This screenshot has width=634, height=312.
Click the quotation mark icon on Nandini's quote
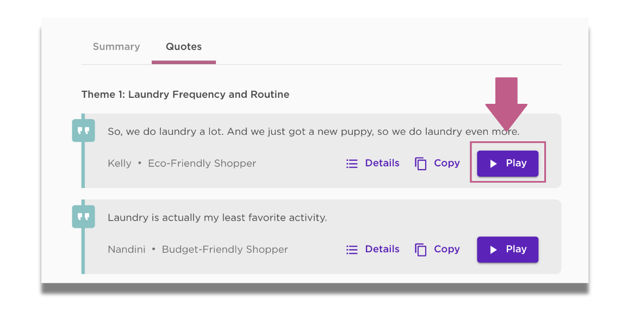[x=83, y=217]
